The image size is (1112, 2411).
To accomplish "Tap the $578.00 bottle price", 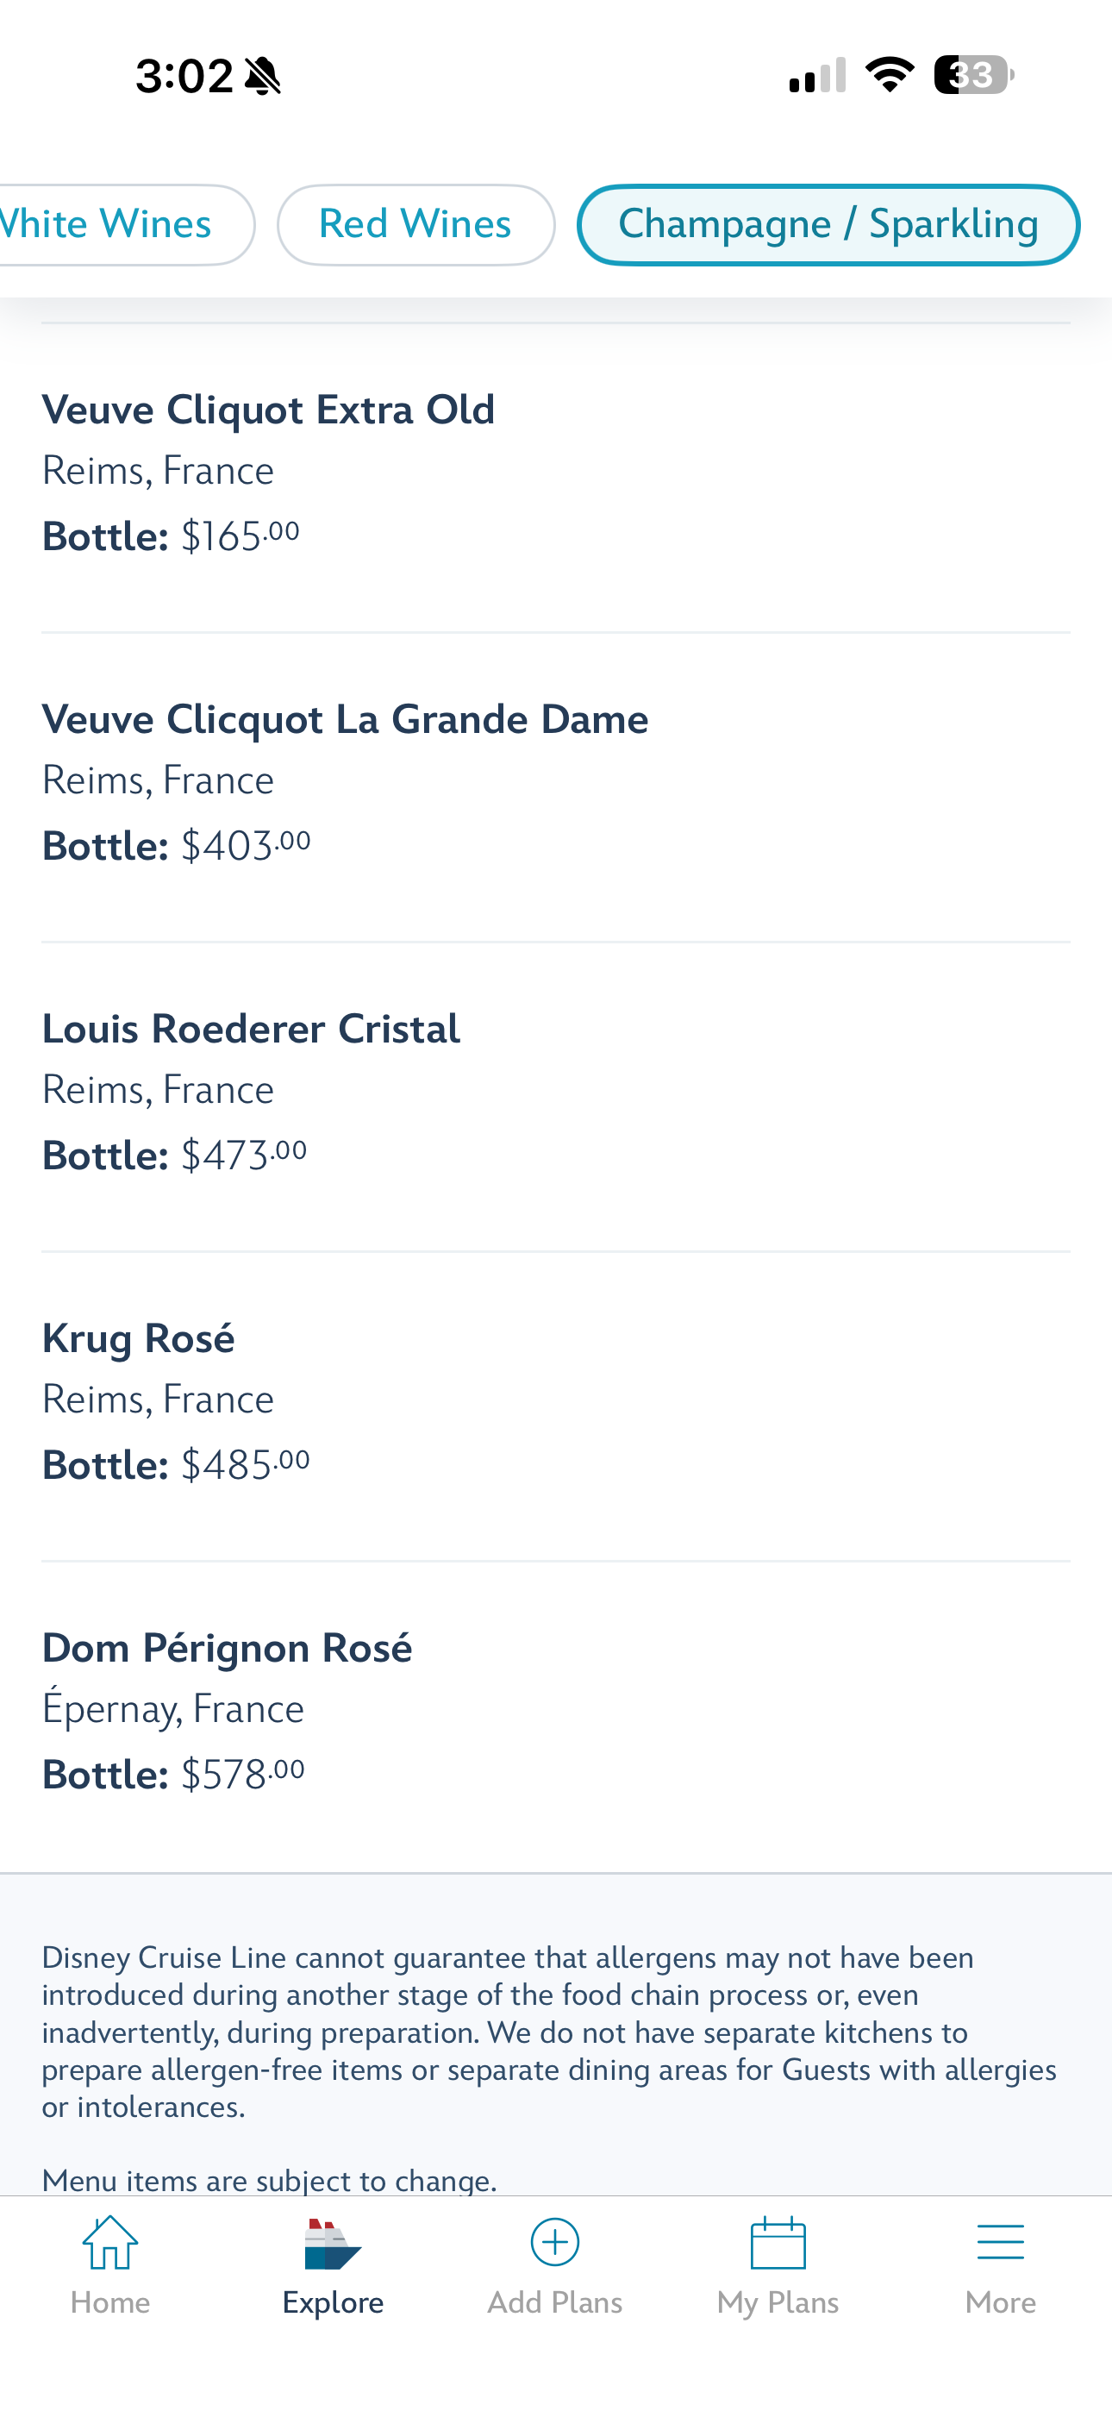I will (242, 1775).
